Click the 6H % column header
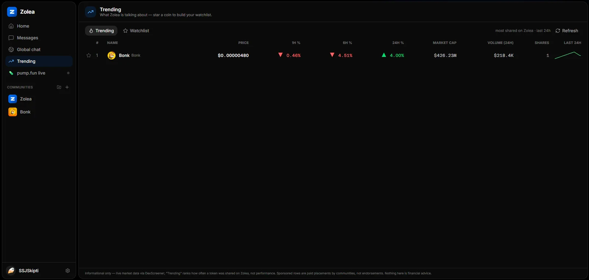This screenshot has width=589, height=280. click(348, 43)
